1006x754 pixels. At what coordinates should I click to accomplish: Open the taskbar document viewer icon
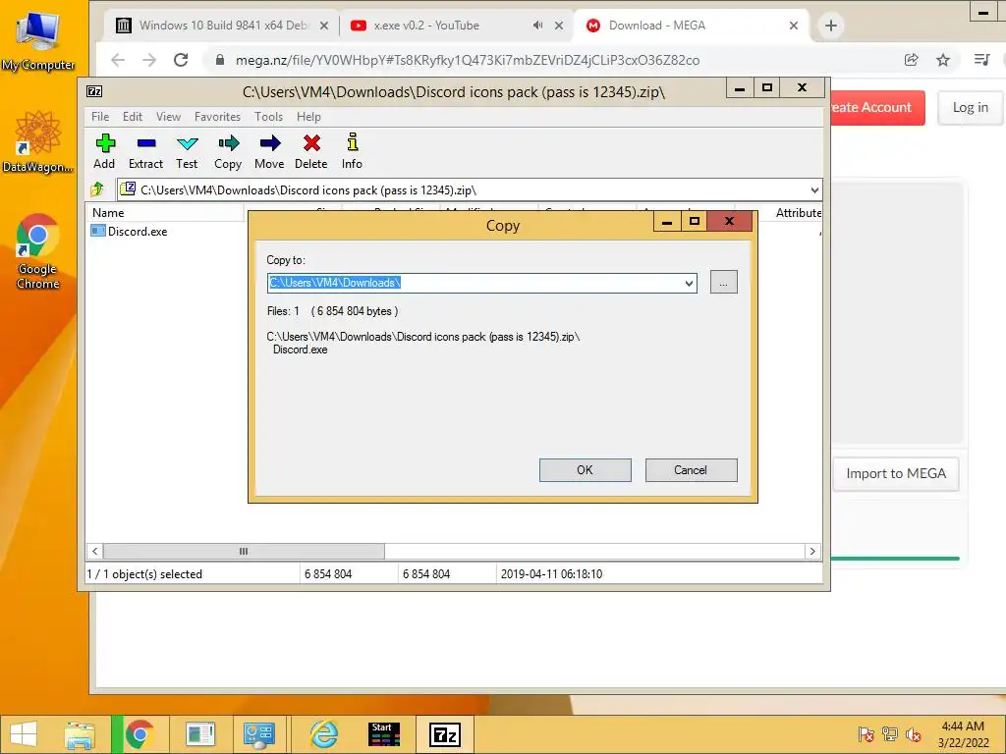click(200, 734)
